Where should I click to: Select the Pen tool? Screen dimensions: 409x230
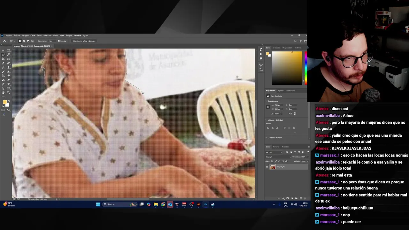pos(3,84)
